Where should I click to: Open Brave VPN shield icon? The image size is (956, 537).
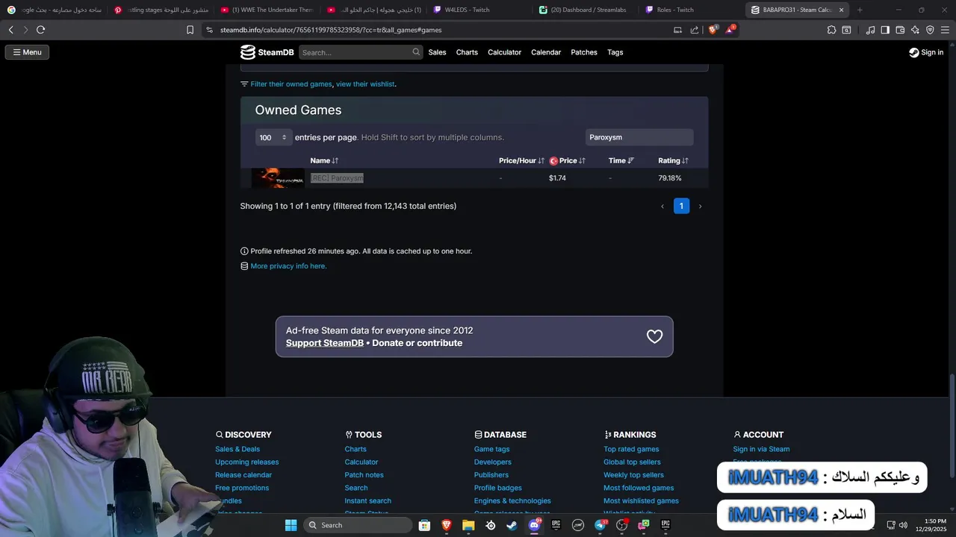coord(930,30)
